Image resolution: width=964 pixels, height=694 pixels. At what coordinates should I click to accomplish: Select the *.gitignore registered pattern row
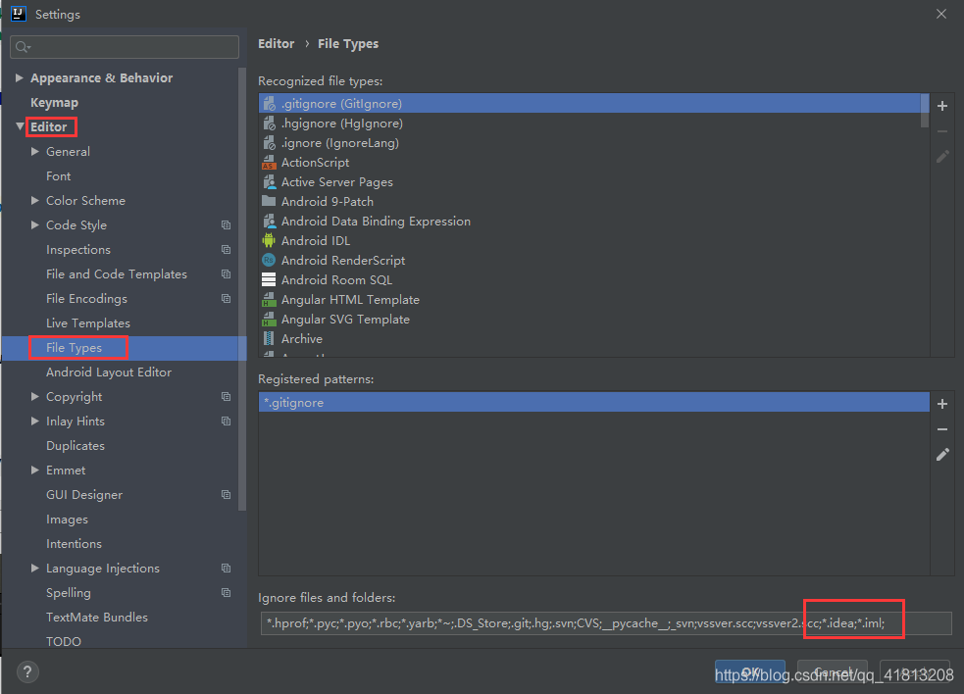pyautogui.click(x=594, y=403)
